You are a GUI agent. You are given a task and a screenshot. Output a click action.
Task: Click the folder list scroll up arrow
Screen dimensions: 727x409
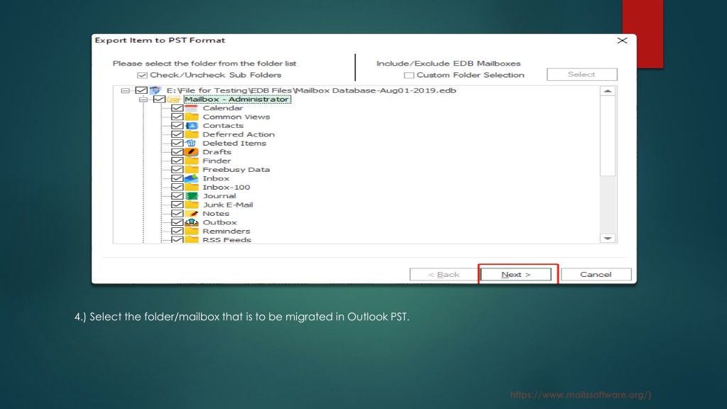[608, 91]
